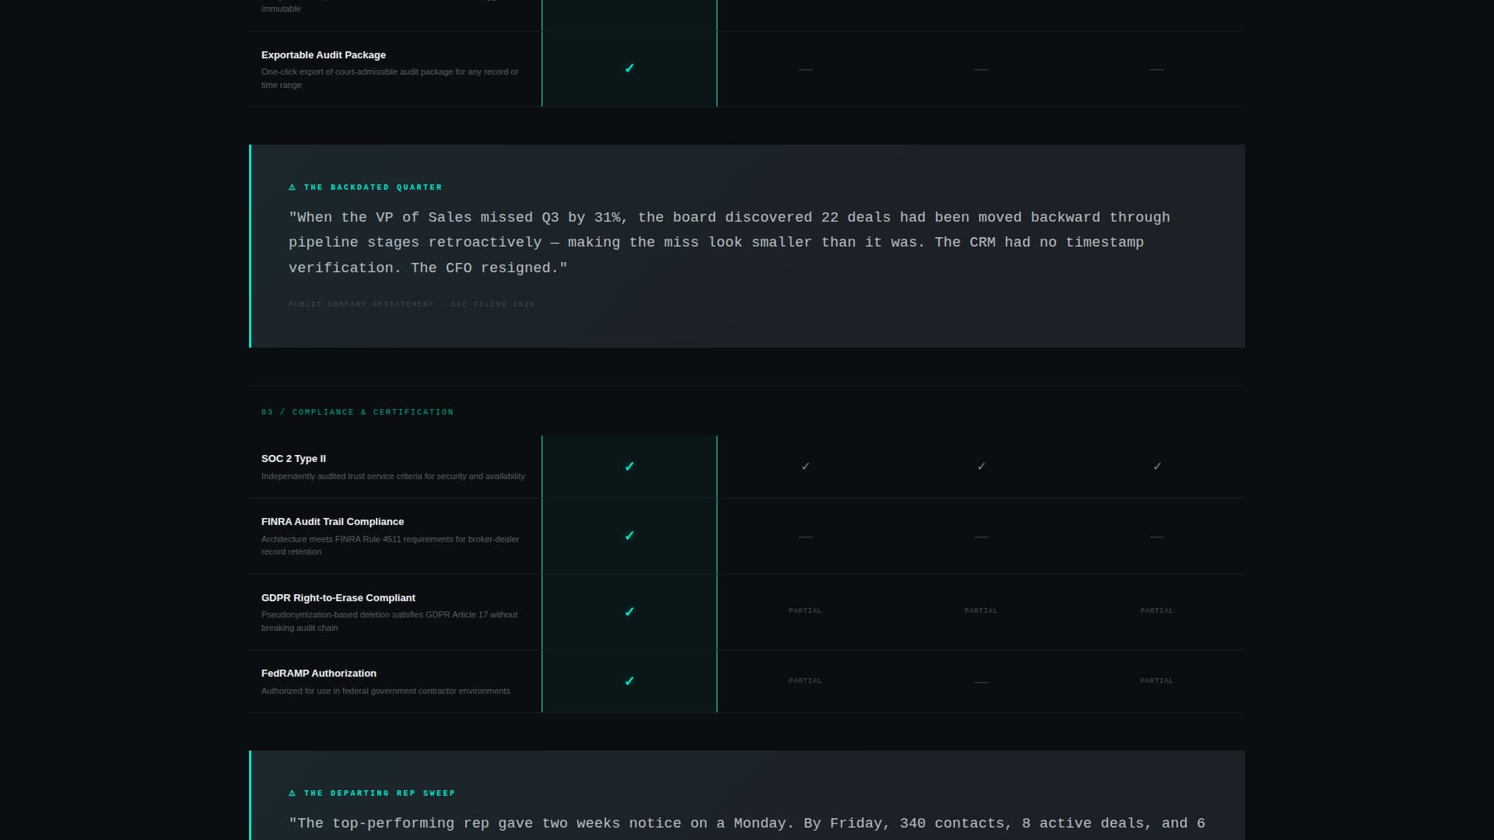The height and width of the screenshot is (840, 1494).
Task: Click the warning triangle beside The Backdated Quarter
Action: 293,187
